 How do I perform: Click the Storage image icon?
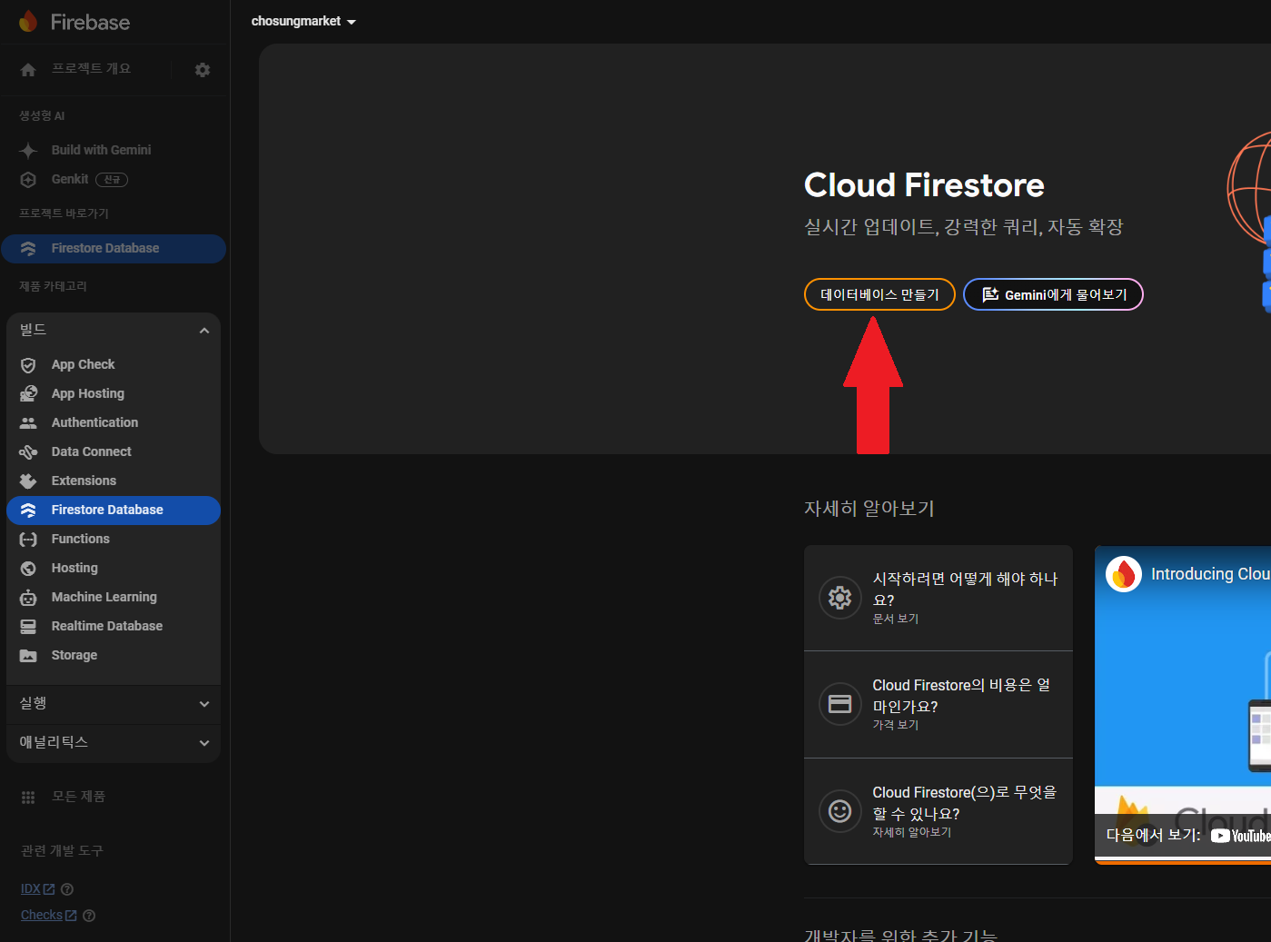point(28,656)
